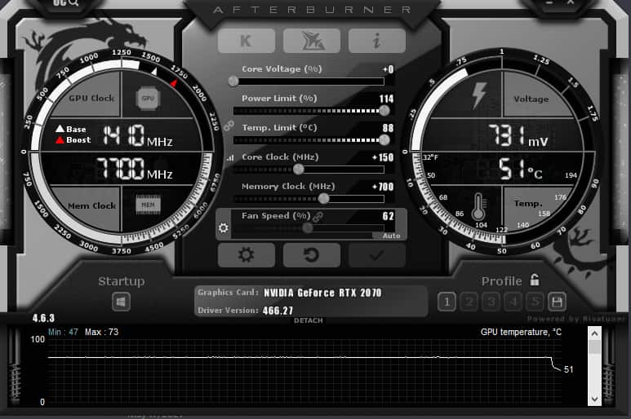This screenshot has height=419, width=631.
Task: Click the lightning bolt voltage icon
Action: pos(479,95)
